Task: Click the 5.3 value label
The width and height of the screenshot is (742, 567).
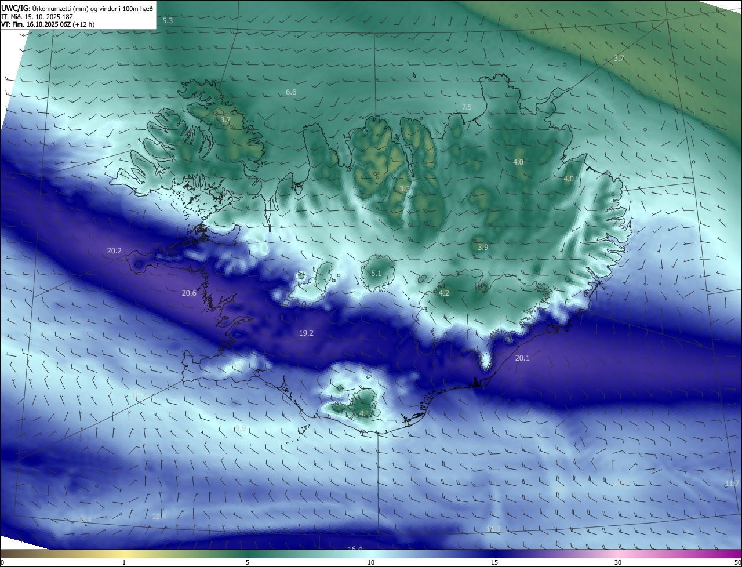Action: (x=168, y=20)
